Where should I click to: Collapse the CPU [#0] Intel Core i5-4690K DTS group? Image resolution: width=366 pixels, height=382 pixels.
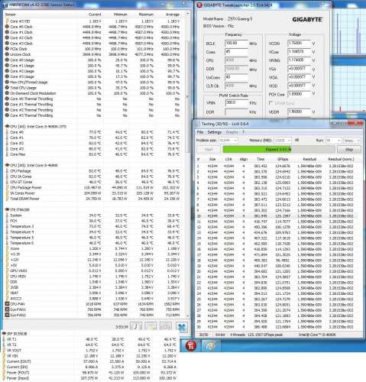coord(7,127)
